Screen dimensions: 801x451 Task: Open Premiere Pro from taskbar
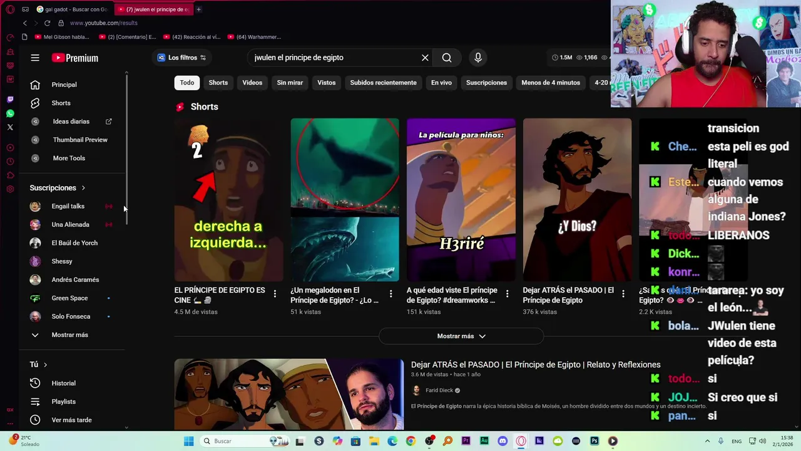click(466, 441)
